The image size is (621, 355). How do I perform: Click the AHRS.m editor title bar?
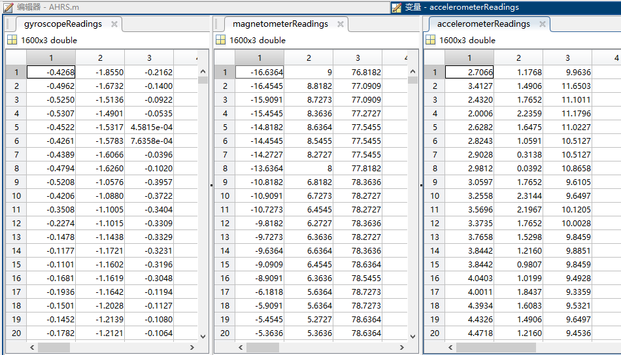(196, 7)
